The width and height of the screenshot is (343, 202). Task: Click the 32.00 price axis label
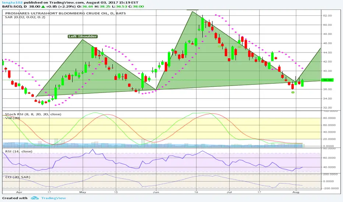pyautogui.click(x=328, y=108)
